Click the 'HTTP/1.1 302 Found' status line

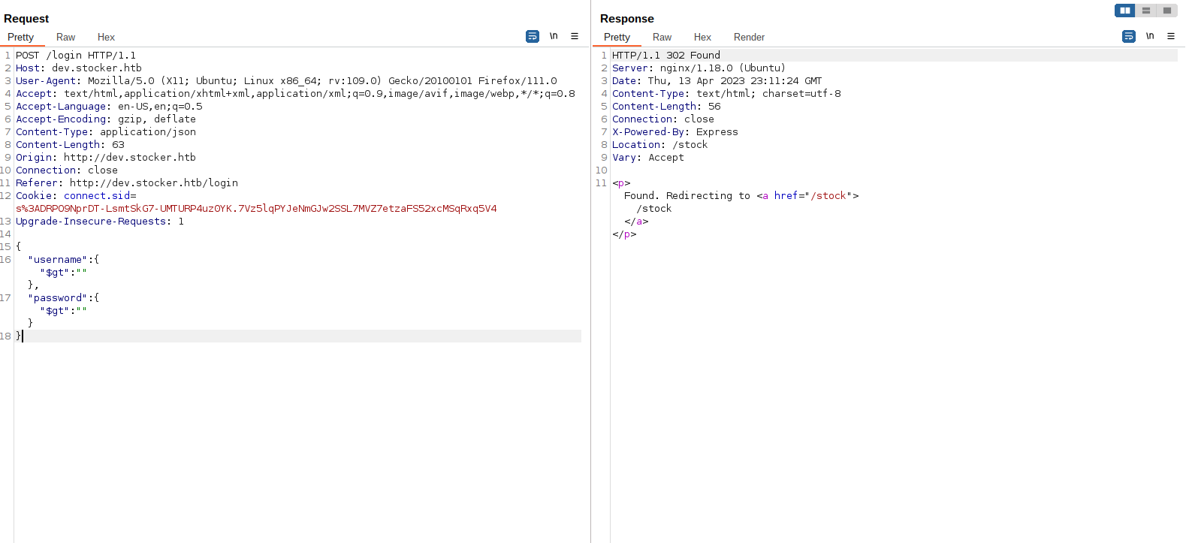(x=666, y=55)
